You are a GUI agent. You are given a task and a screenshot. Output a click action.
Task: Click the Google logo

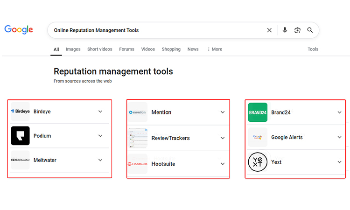click(19, 29)
